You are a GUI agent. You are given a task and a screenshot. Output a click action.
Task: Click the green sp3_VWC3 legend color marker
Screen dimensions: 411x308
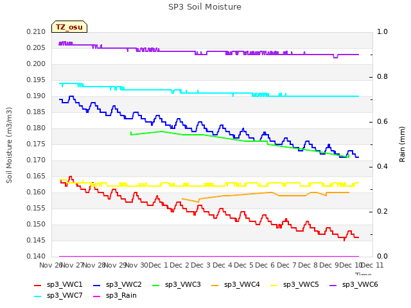pyautogui.click(x=156, y=285)
